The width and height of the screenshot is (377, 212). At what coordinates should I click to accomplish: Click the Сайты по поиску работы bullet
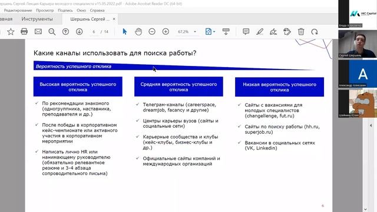pyautogui.click(x=282, y=129)
